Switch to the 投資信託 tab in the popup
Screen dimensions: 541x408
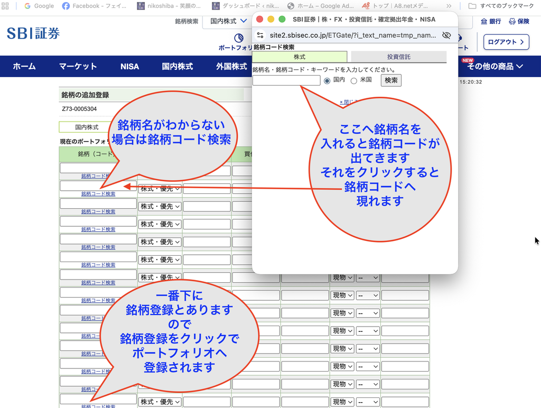pyautogui.click(x=398, y=57)
